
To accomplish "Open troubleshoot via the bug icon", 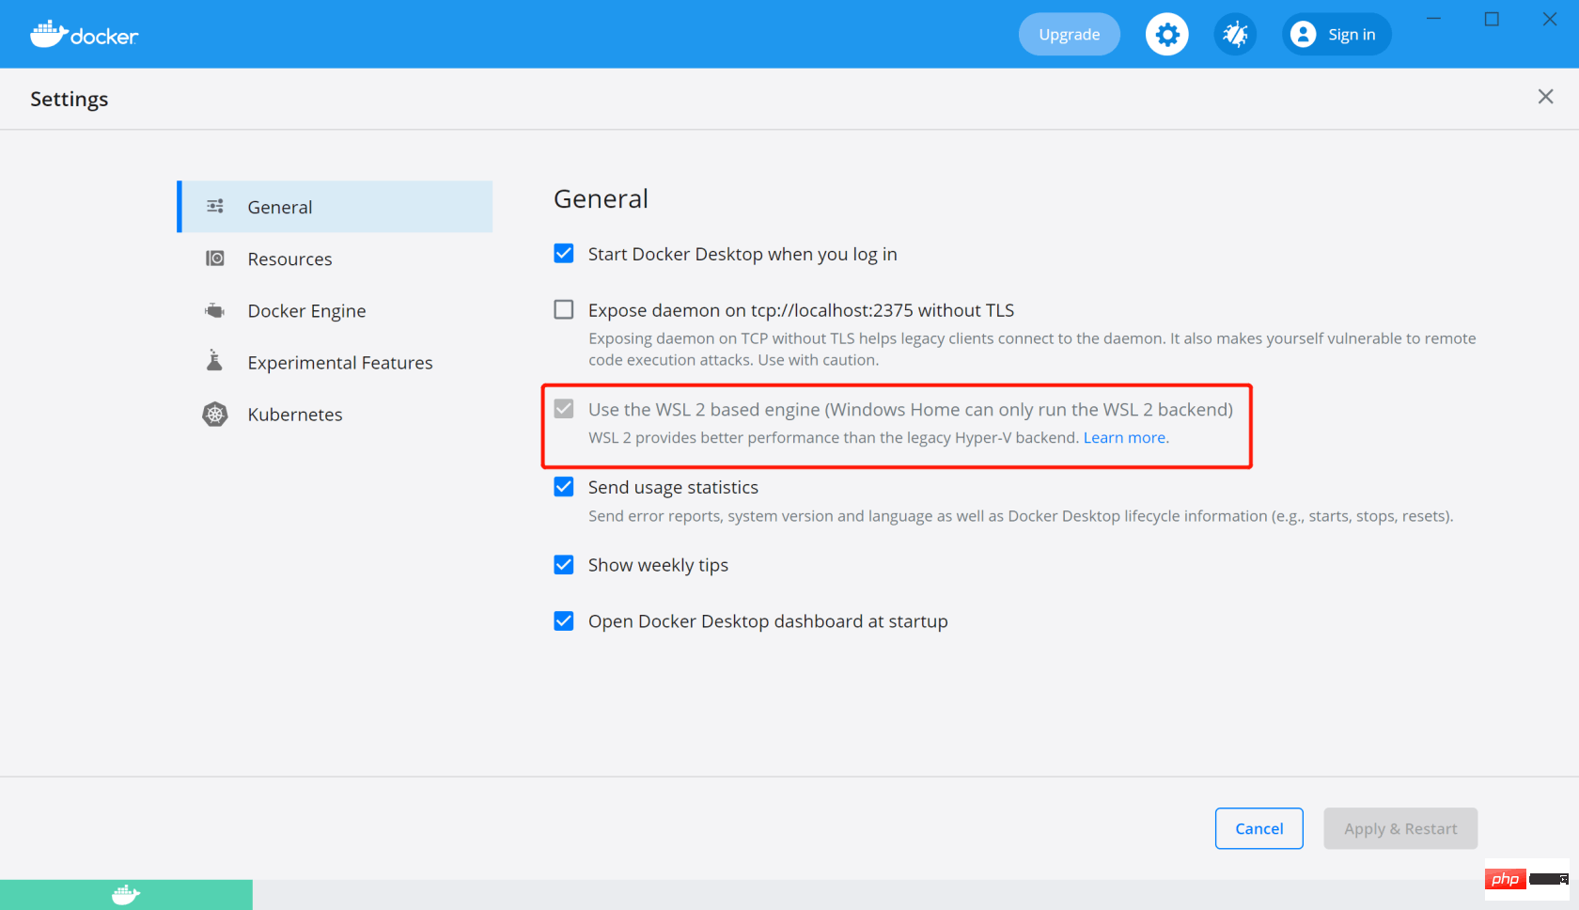I will 1235,35.
